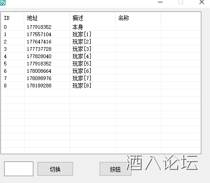
Task: Focus the empty text input box
Action: 19,169
